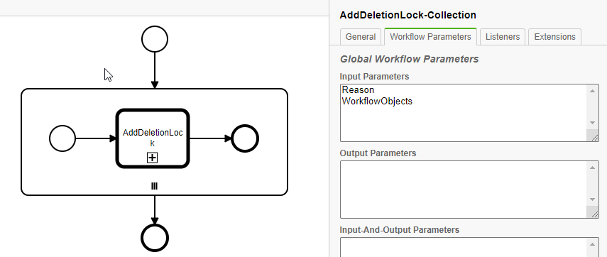Click Input Parameters scroll down arrow
This screenshot has width=607, height=257.
coord(592,123)
